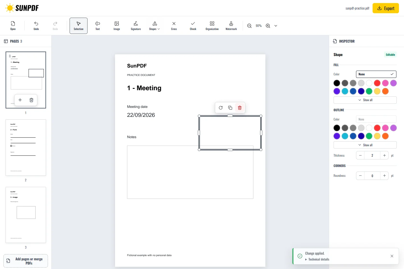Duplicate the selected shape

click(x=230, y=108)
